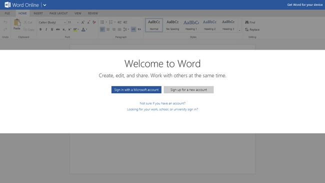Select Justify alignment

tap(119, 29)
